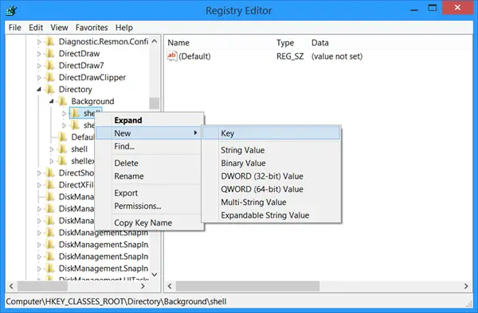Expand the DirectDraw tree node

pos(39,54)
